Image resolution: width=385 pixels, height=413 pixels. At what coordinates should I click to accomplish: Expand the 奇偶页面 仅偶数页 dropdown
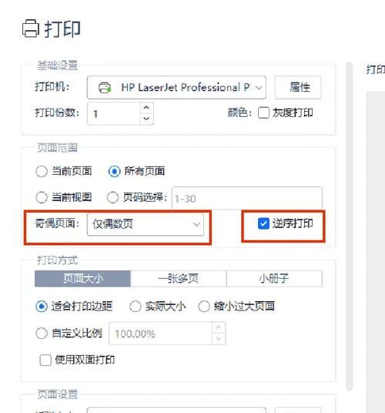pyautogui.click(x=146, y=224)
